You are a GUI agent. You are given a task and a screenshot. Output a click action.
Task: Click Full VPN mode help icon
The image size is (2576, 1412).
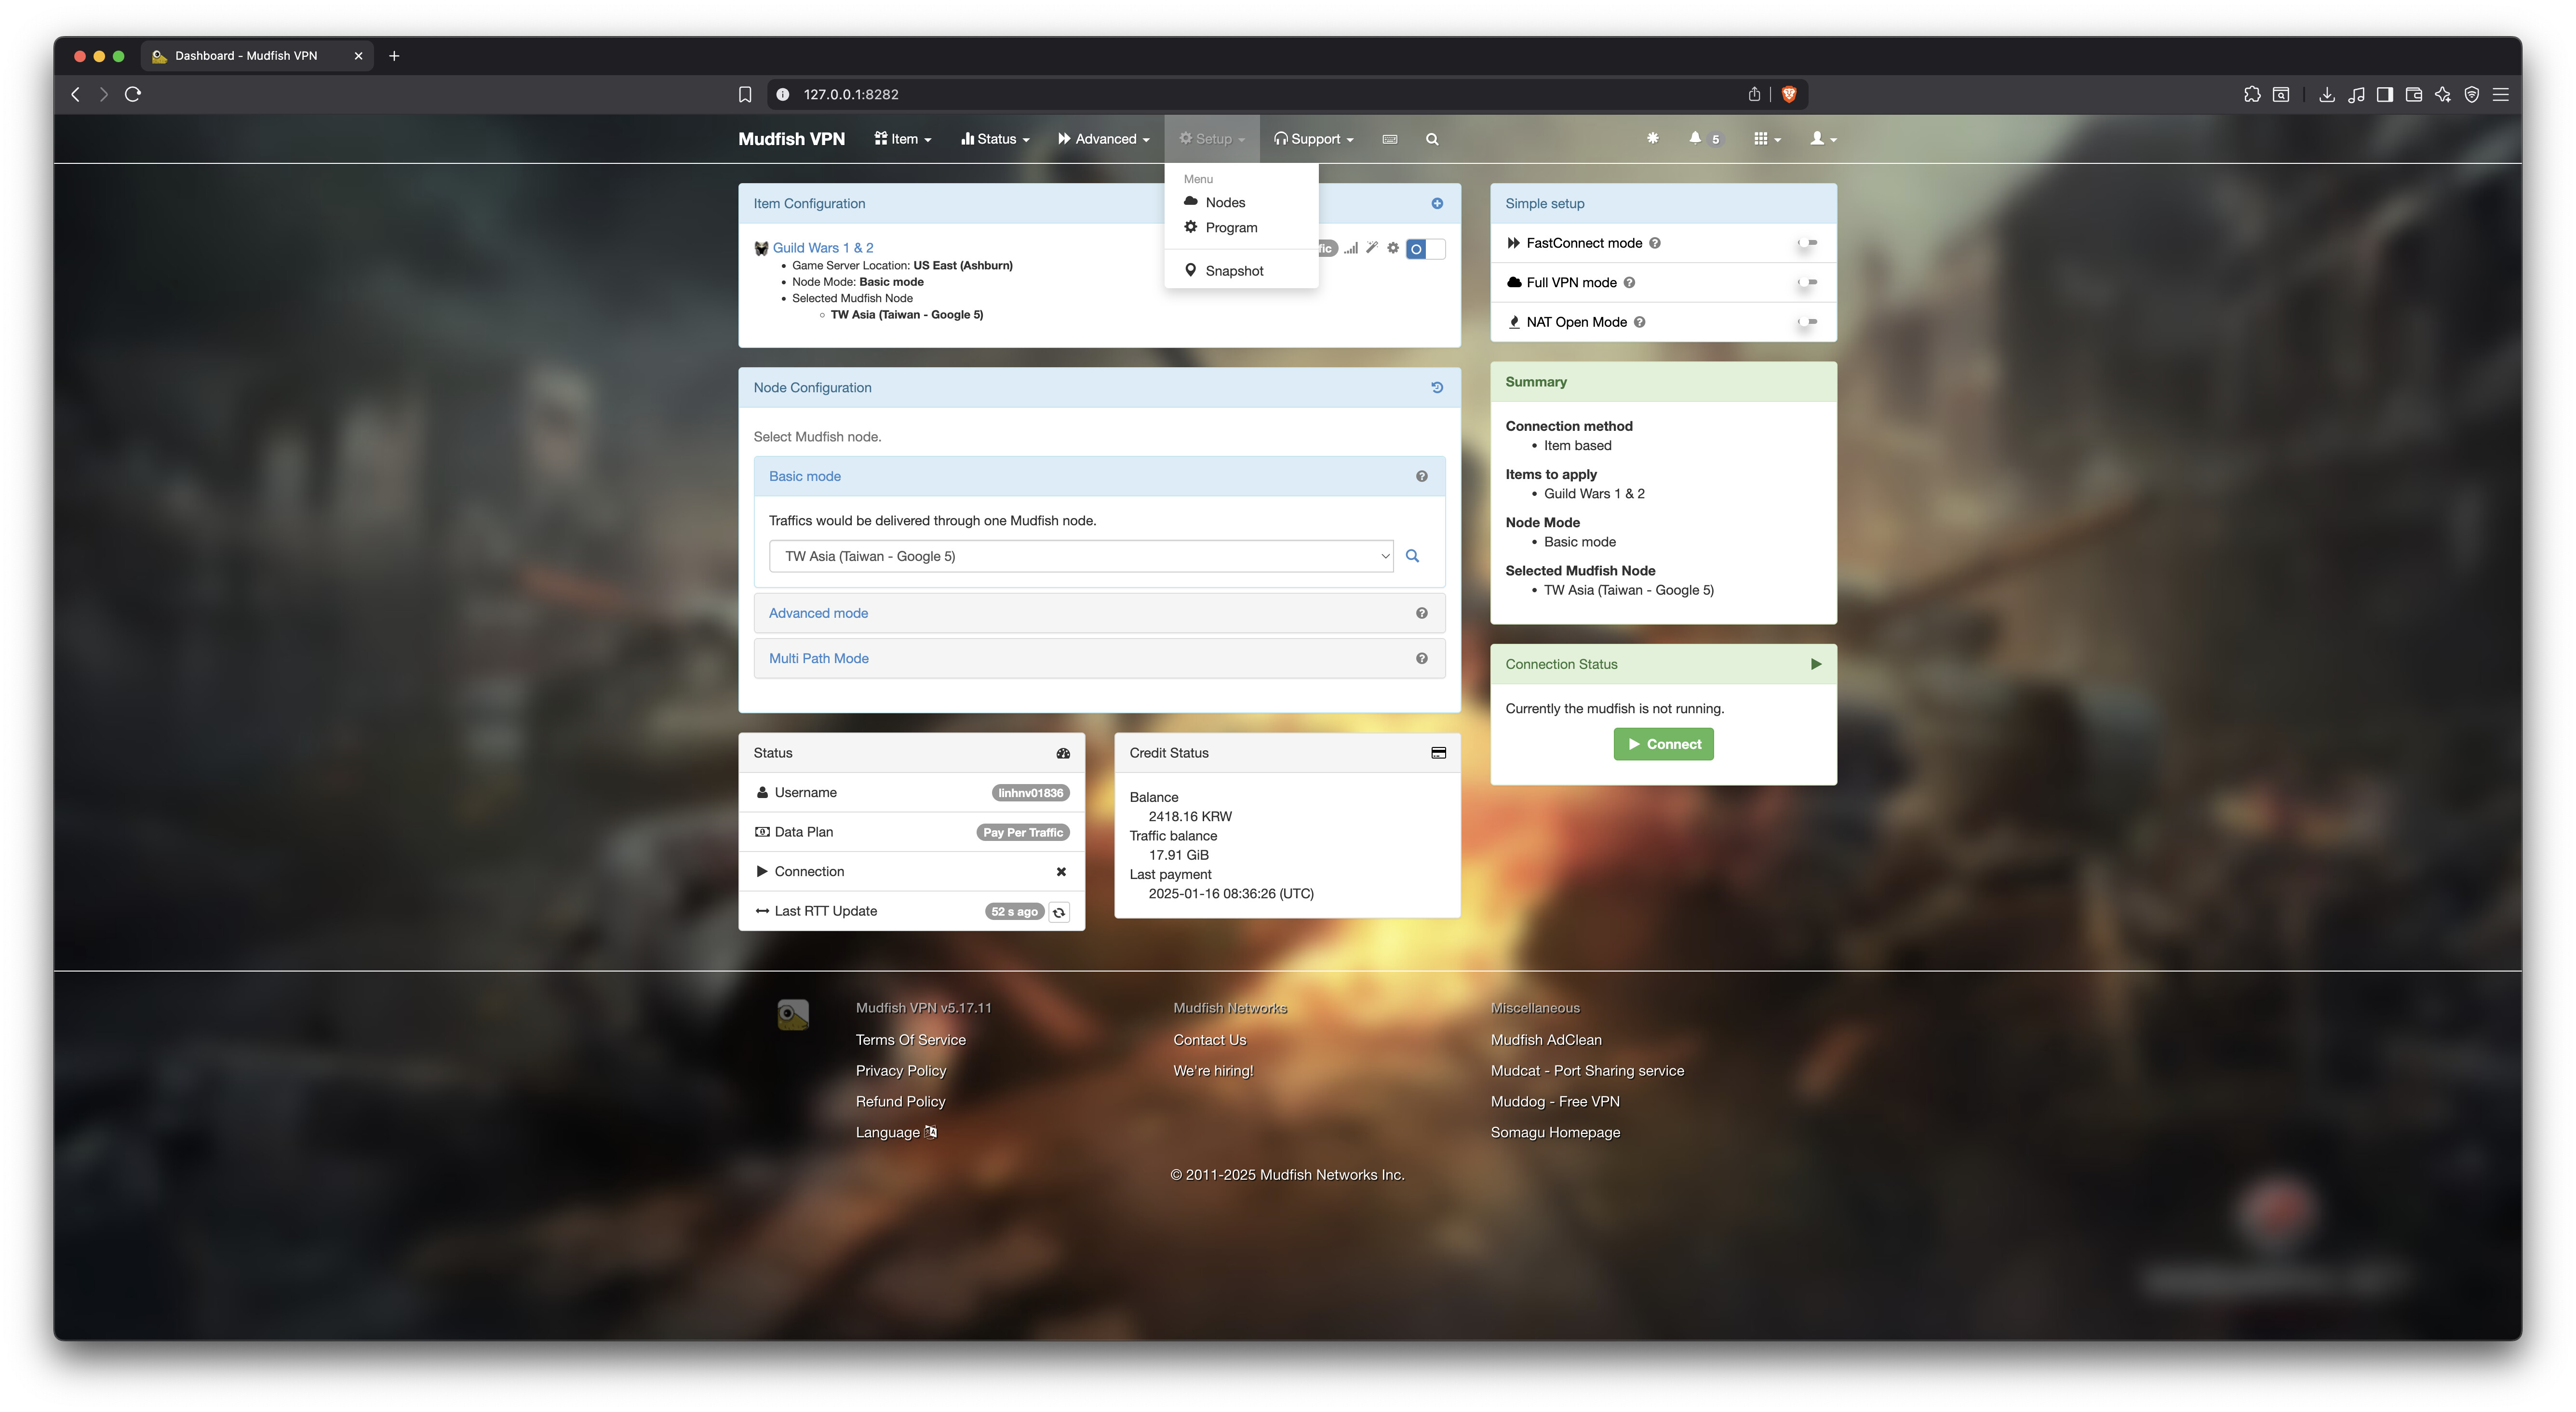[x=1629, y=282]
